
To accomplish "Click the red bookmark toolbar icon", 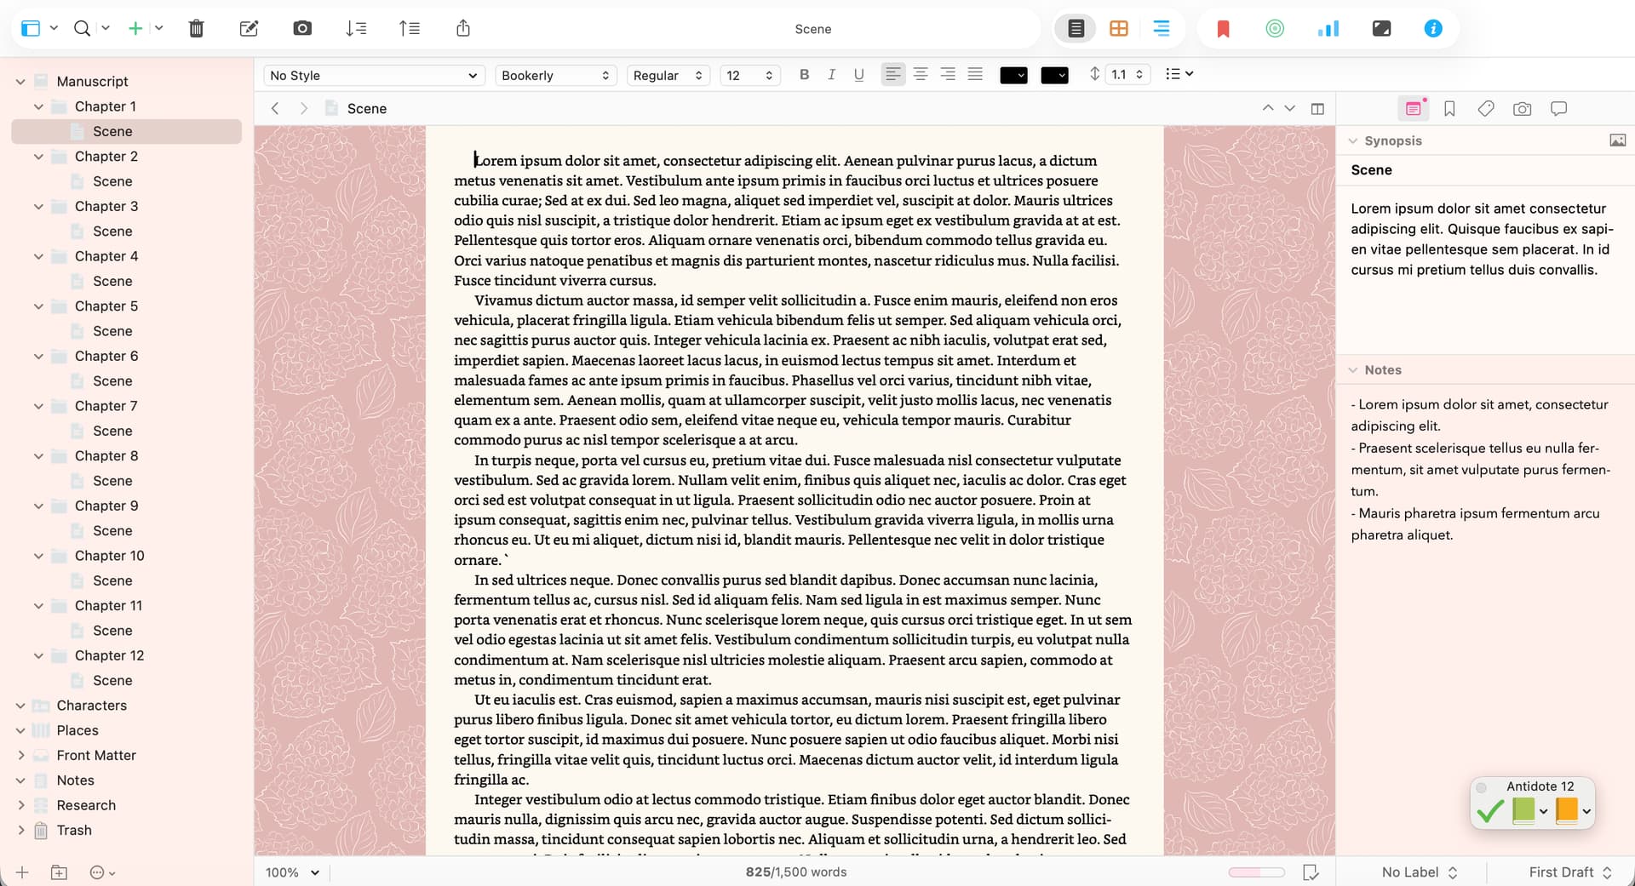I will [1223, 29].
